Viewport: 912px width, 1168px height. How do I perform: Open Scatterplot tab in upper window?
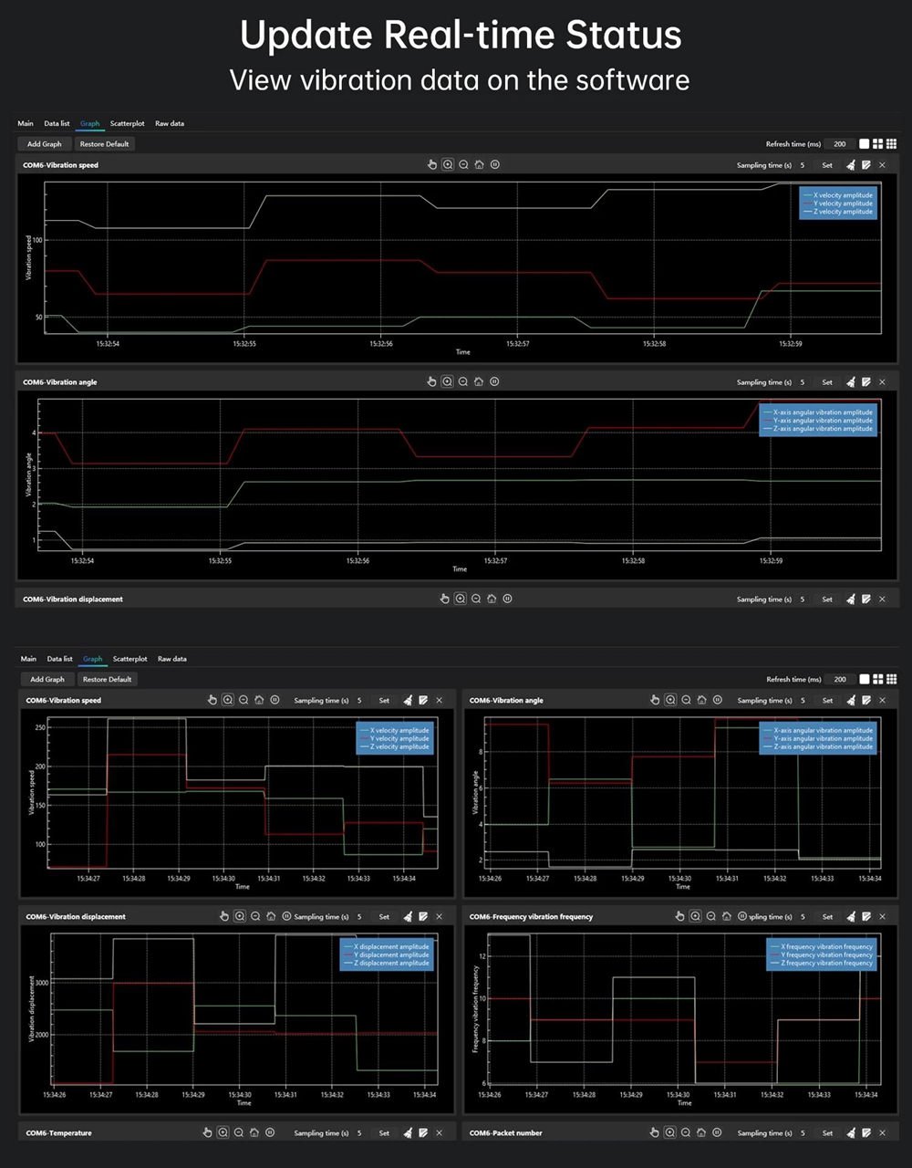point(128,123)
